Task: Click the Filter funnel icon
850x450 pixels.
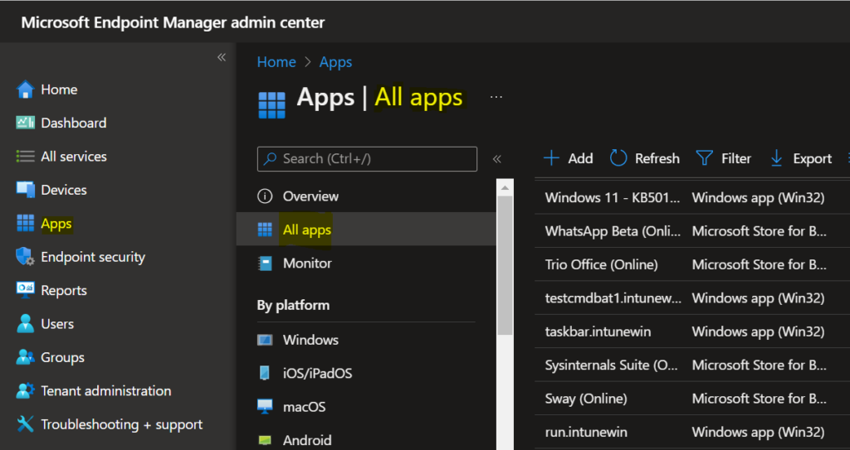Action: 704,158
